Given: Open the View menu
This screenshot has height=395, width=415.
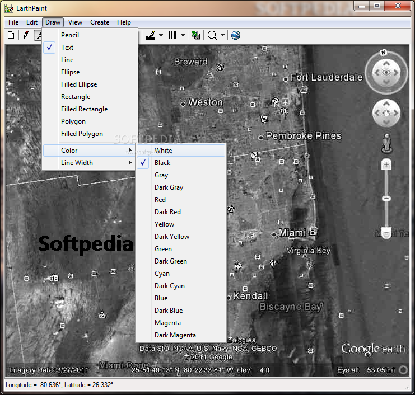Looking at the screenshot, I should [x=75, y=22].
